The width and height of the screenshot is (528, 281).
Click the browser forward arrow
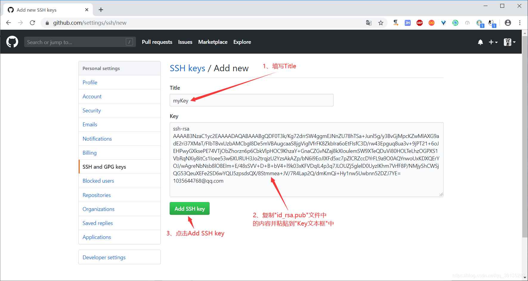coord(20,23)
